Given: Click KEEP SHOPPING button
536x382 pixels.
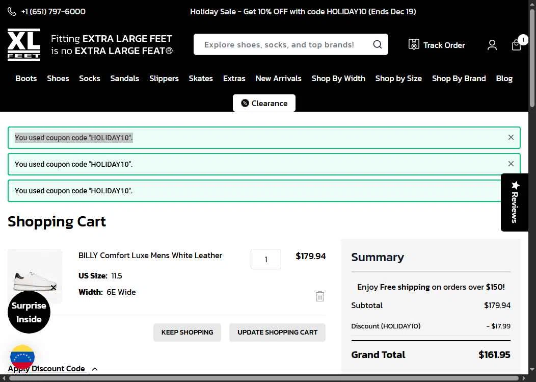Looking at the screenshot, I should pyautogui.click(x=187, y=333).
